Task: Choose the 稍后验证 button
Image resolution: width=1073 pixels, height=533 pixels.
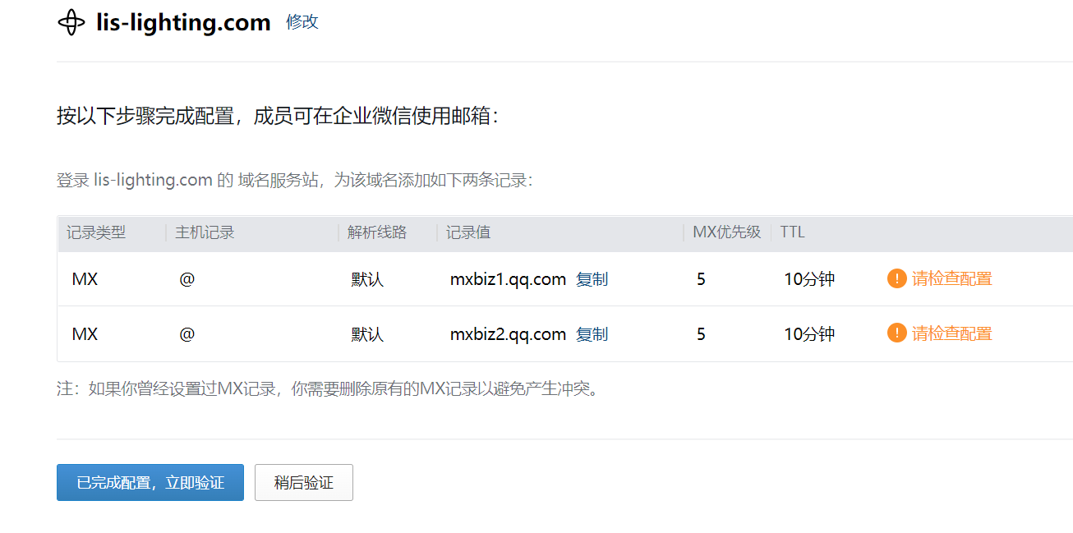Action: pyautogui.click(x=304, y=482)
